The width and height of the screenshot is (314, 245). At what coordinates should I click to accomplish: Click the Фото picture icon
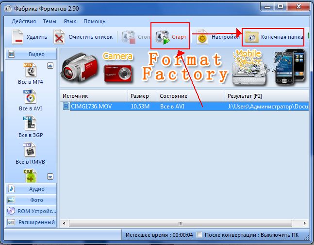(11, 200)
